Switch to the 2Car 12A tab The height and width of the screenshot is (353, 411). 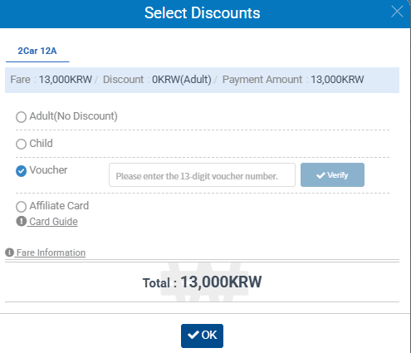(37, 51)
